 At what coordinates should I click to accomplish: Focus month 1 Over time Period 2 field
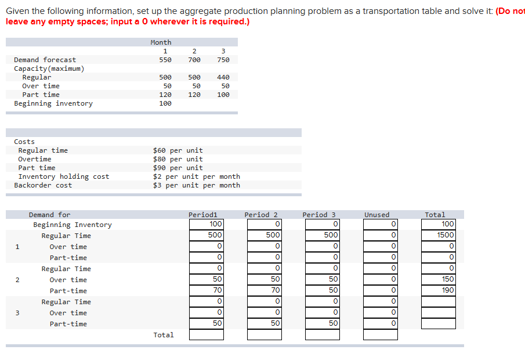tap(265, 246)
